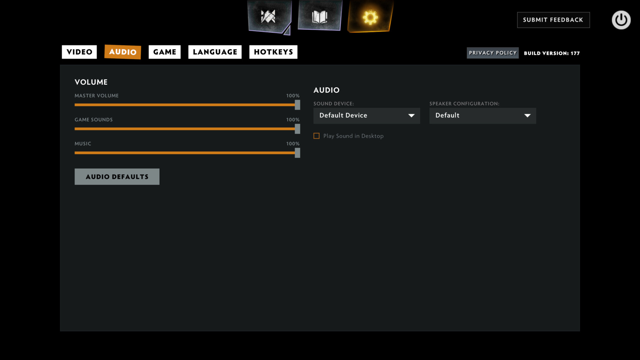Viewport: 640px width, 360px height.
Task: Click the power quit icon
Action: pyautogui.click(x=621, y=20)
